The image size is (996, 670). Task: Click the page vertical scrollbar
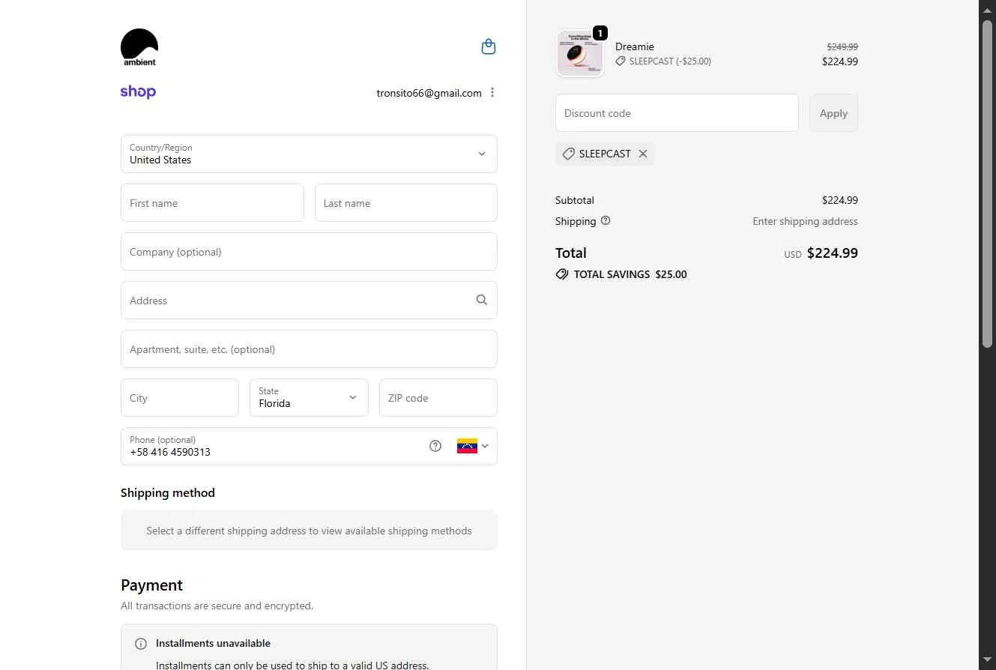tap(988, 184)
